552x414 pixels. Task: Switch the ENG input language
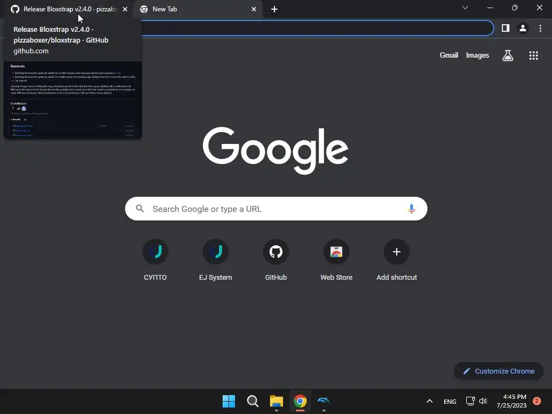[450, 401]
